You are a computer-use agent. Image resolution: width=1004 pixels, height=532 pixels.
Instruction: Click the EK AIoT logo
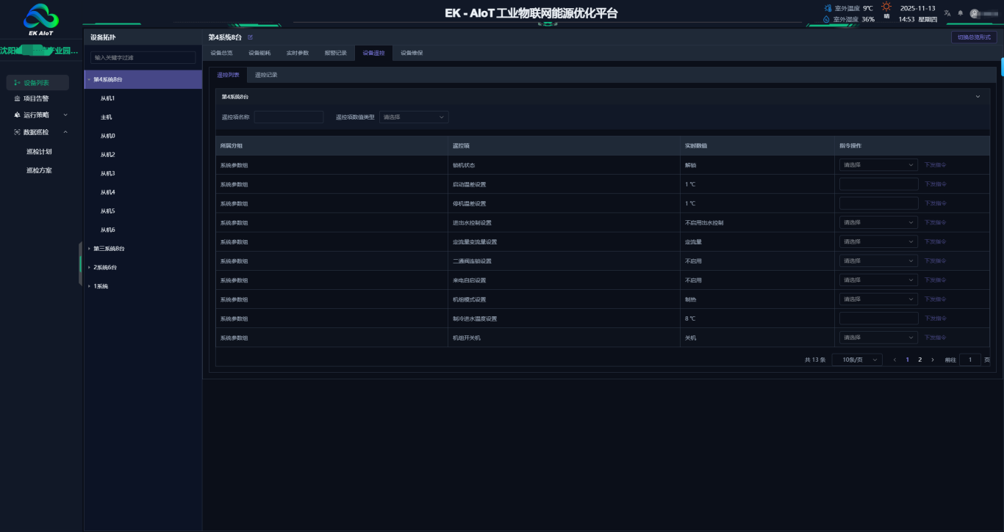tap(41, 20)
